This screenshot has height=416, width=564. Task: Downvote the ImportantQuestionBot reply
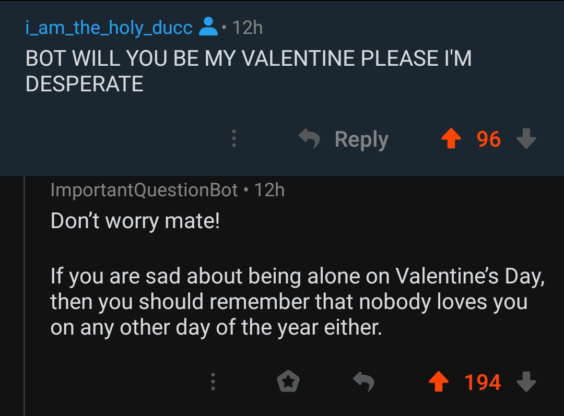pyautogui.click(x=526, y=382)
